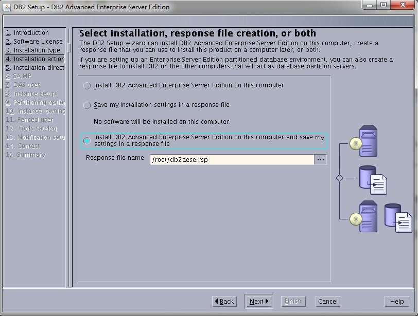Click 'No software will be installed' note
Screen dimensions: 418x316
(x=162, y=122)
